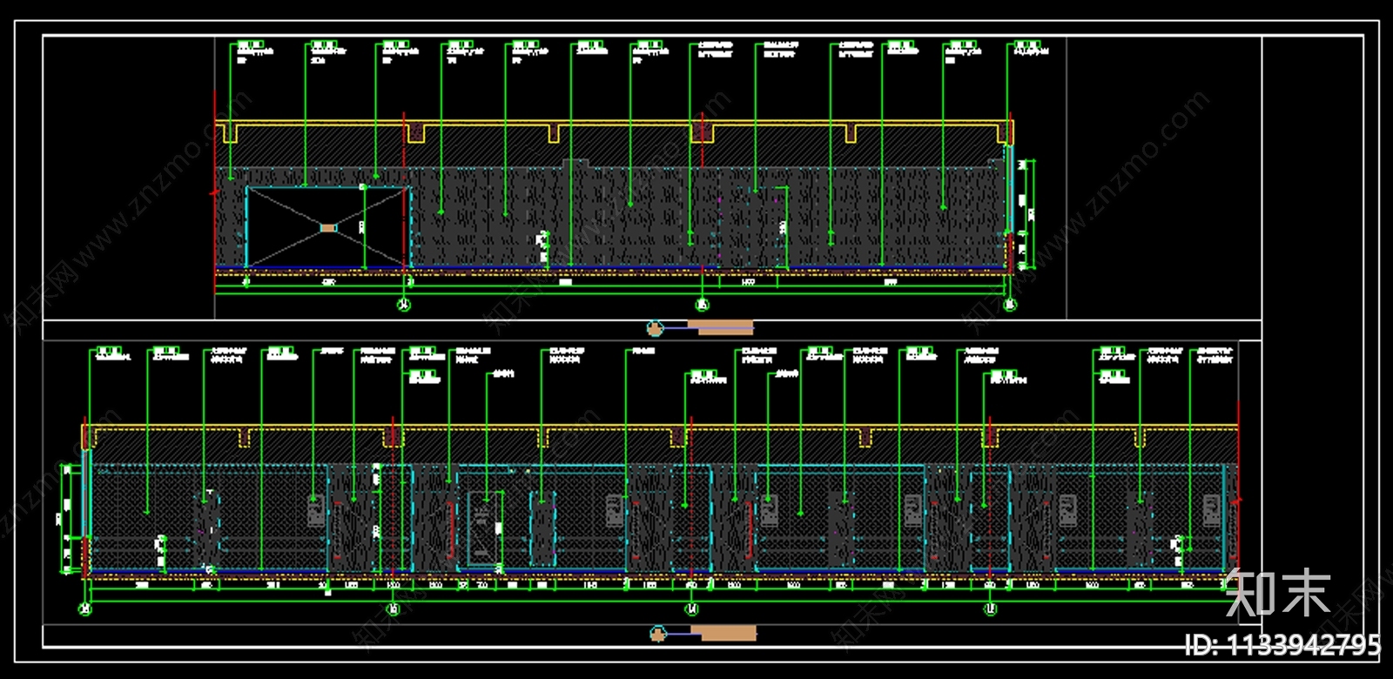Screen dimensions: 1393x679
Task: Pick the last grid axis bubble under upper elevation
Action: (1010, 305)
